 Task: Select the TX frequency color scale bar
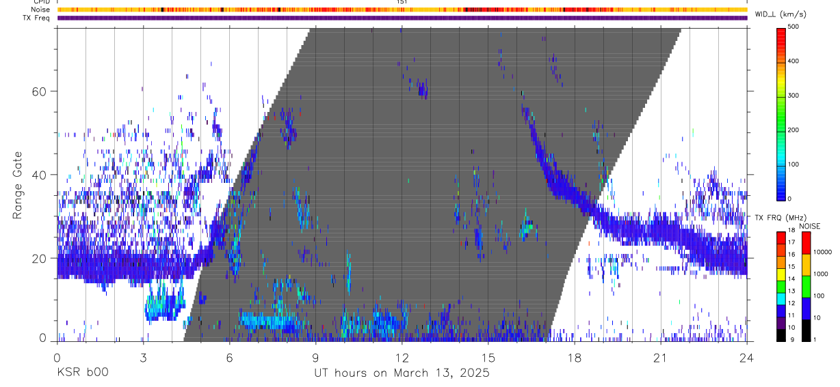click(x=781, y=287)
